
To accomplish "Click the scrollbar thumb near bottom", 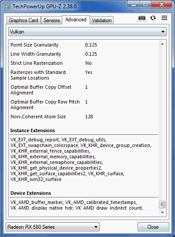I will [x=162, y=204].
